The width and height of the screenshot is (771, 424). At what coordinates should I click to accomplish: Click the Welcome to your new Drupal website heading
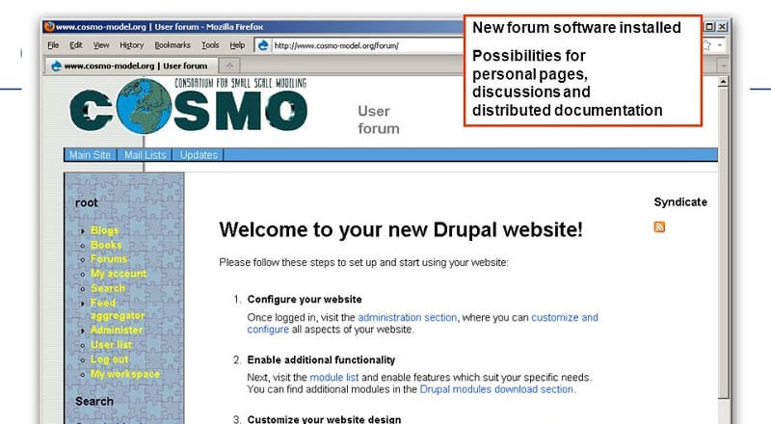click(x=401, y=229)
